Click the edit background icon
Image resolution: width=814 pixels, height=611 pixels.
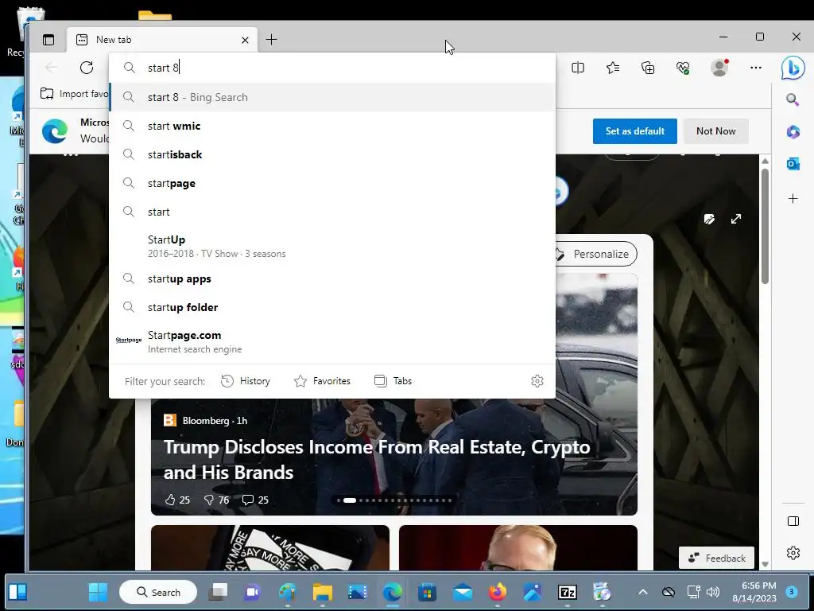click(709, 219)
